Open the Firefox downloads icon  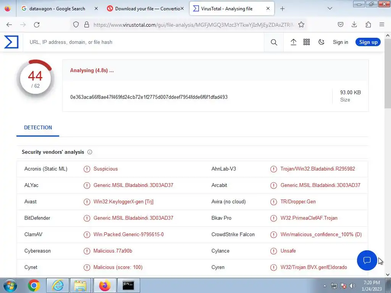[354, 24]
